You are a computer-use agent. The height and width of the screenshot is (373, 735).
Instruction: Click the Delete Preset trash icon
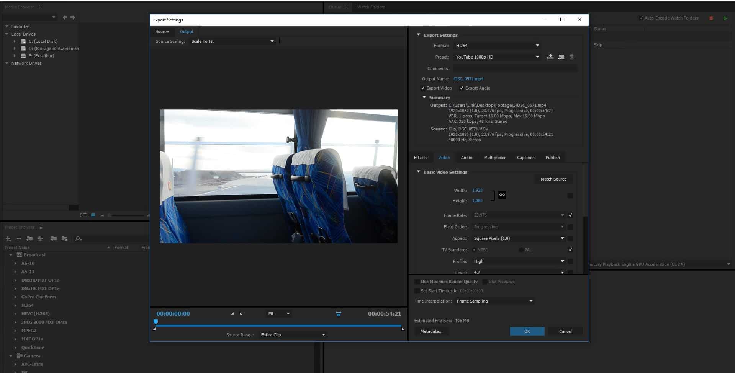[571, 57]
